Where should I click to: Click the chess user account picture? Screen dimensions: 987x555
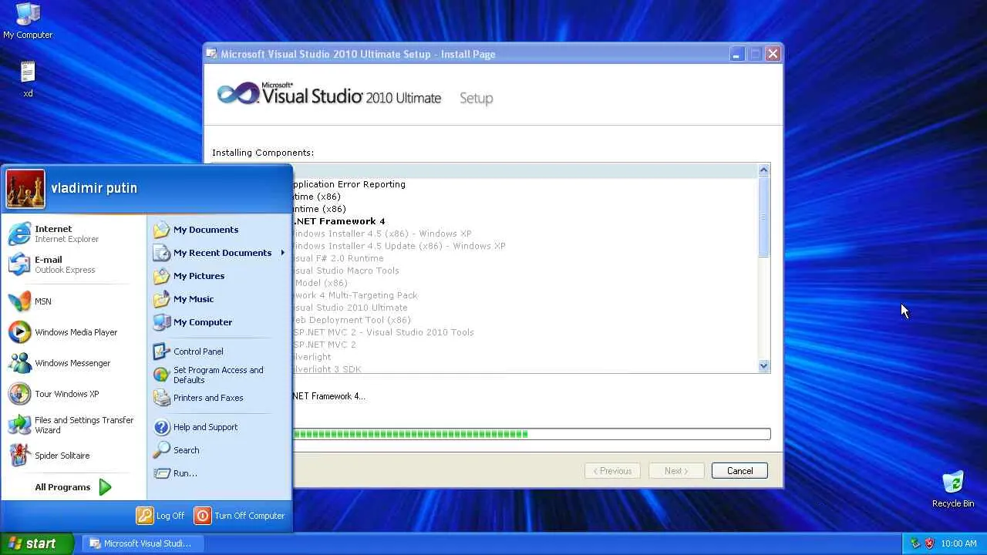click(25, 189)
